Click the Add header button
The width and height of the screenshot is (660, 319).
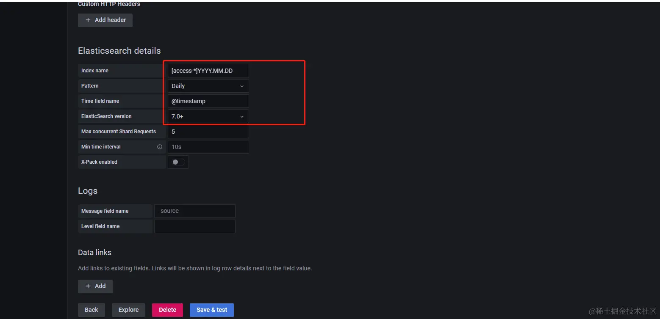(105, 20)
